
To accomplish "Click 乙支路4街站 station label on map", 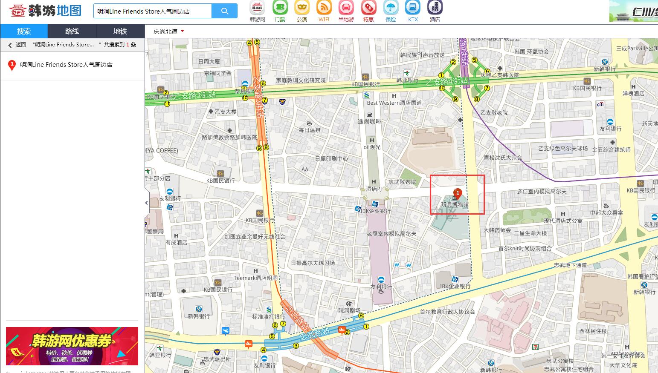I will pyautogui.click(x=447, y=80).
